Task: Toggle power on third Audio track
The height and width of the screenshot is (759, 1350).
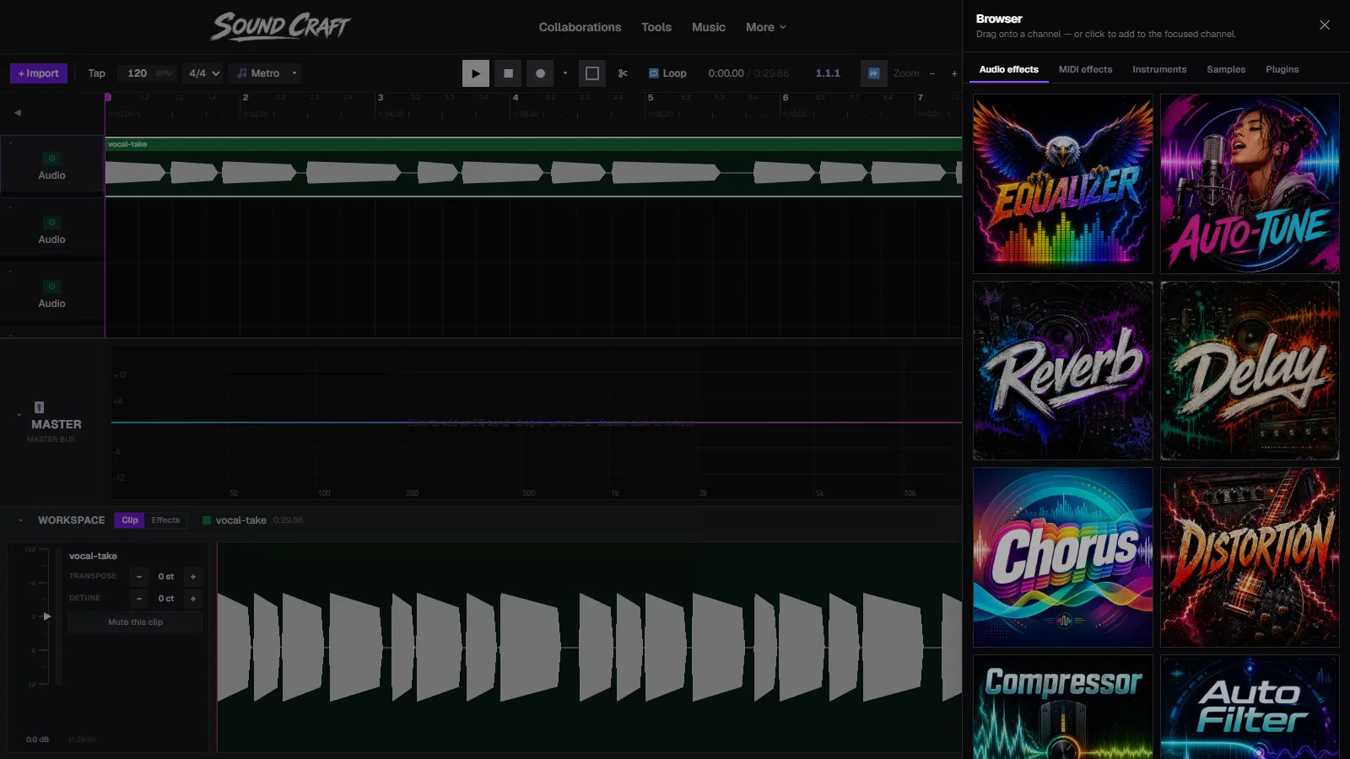Action: [51, 286]
